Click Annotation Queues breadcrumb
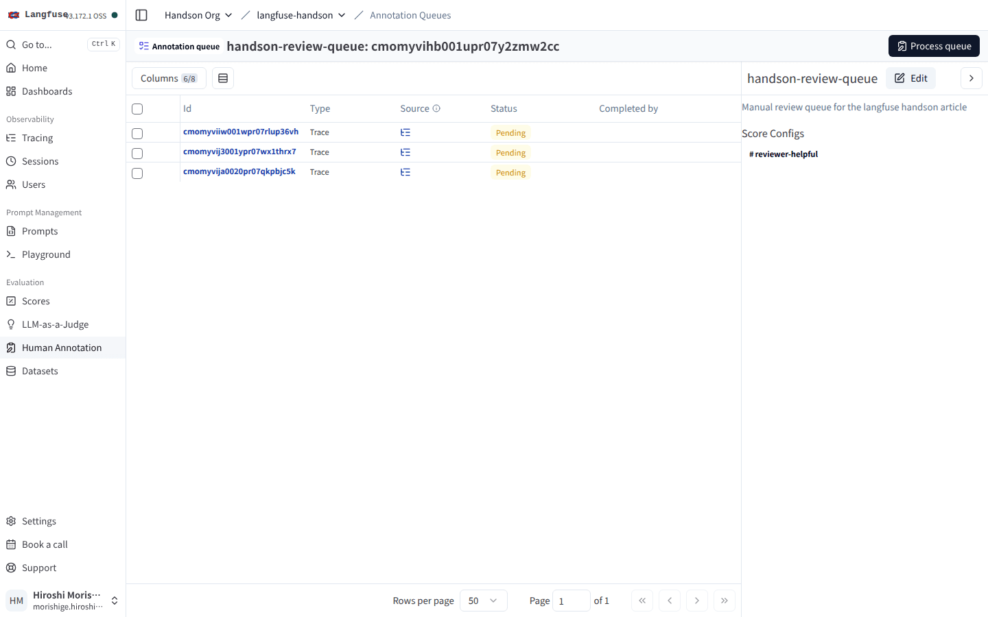 410,15
